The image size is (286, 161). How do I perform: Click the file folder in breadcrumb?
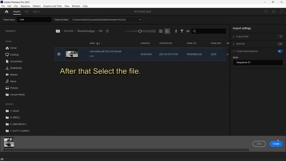pyautogui.click(x=101, y=31)
